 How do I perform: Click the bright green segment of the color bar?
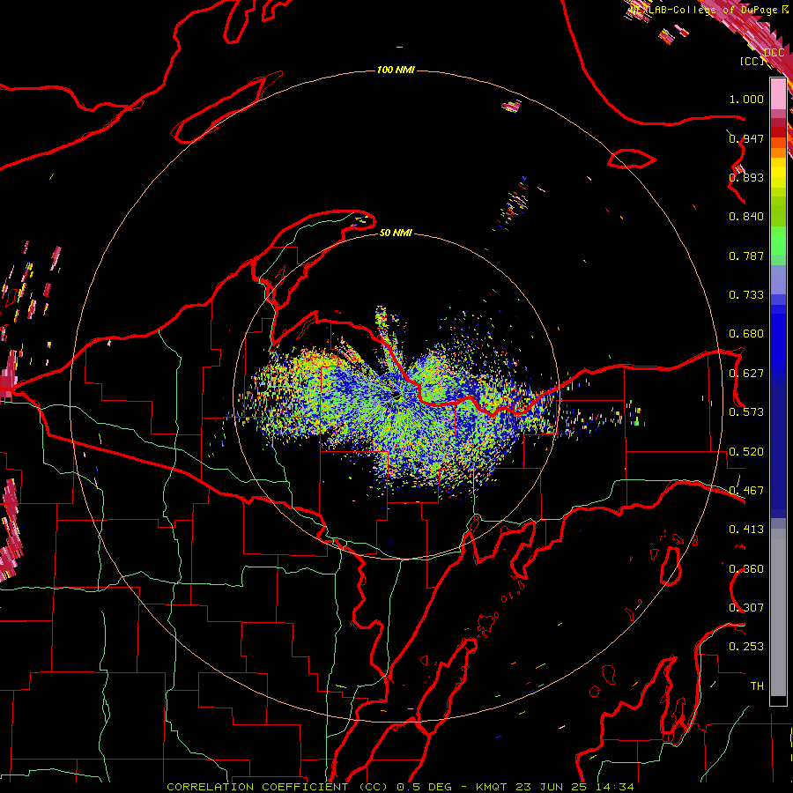[778, 241]
